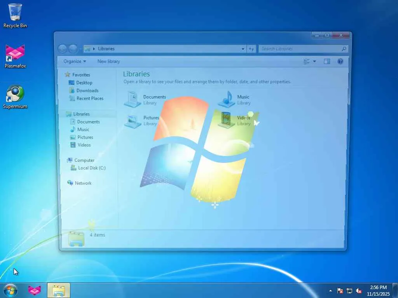Select the Supermium desktop shortcut
The width and height of the screenshot is (398, 298).
(15, 97)
